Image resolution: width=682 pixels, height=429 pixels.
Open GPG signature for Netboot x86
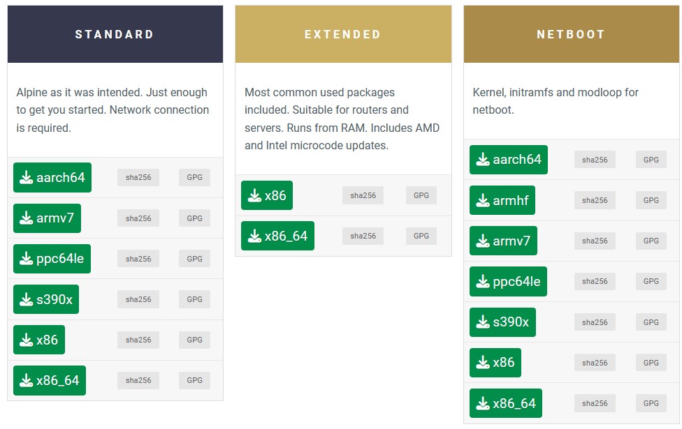click(x=651, y=363)
